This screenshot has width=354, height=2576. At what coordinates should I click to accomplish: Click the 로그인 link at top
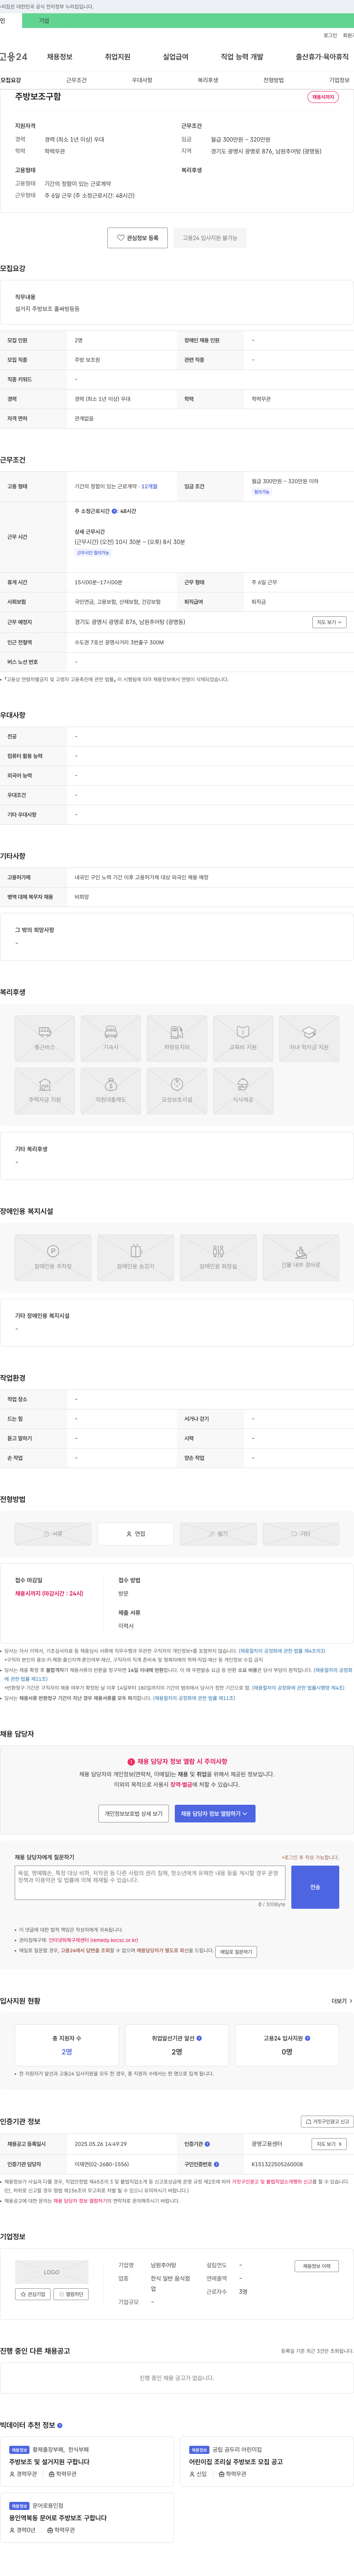click(x=330, y=35)
